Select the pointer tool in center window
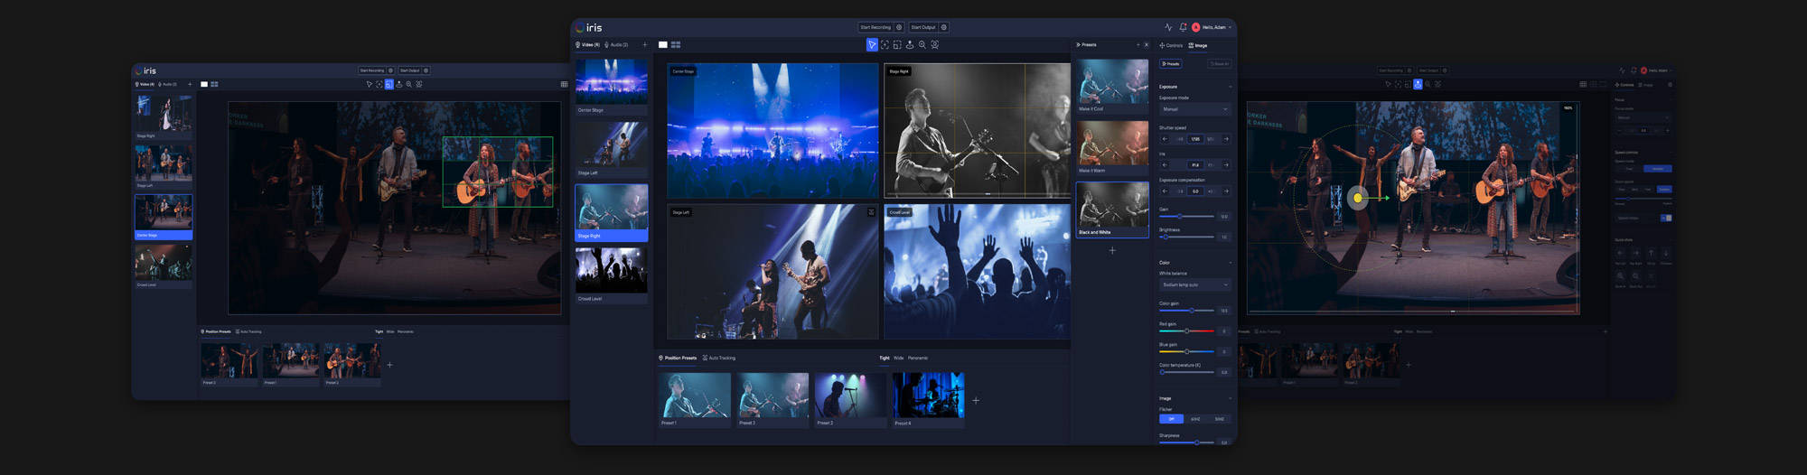 click(x=871, y=44)
